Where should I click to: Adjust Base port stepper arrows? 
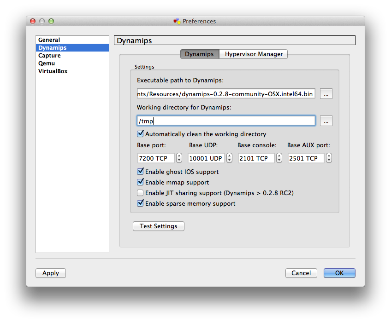pyautogui.click(x=179, y=158)
